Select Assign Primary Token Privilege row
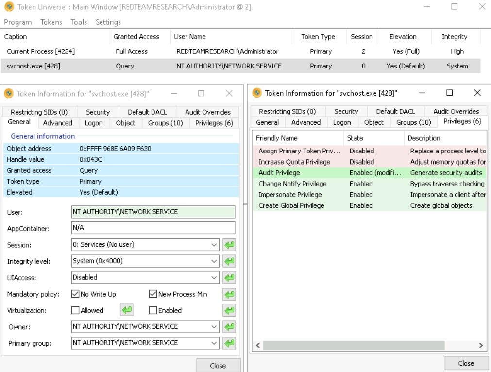The width and height of the screenshot is (491, 372). [x=370, y=151]
